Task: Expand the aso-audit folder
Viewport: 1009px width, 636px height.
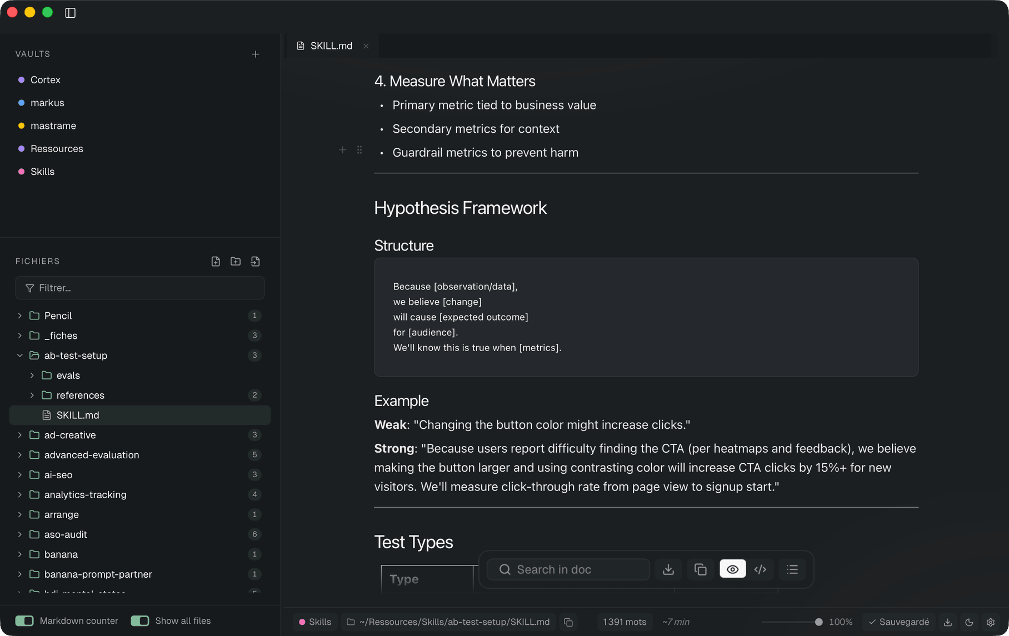Action: coord(20,534)
